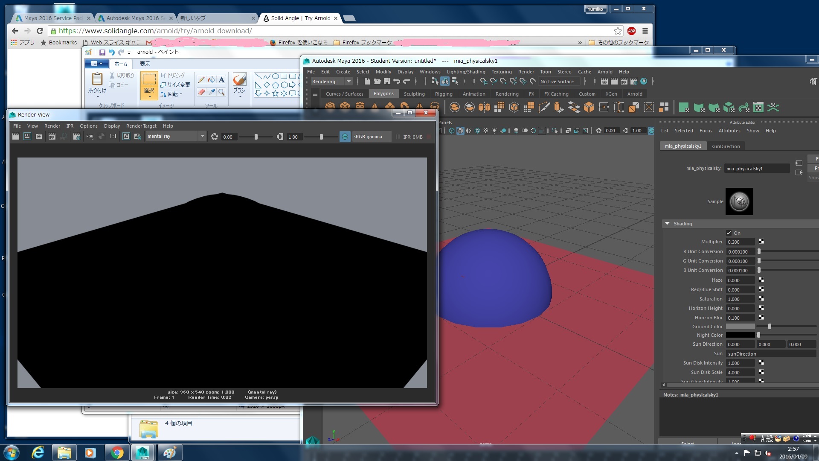This screenshot has height=461, width=819.
Task: Toggle use all lights bulb icon
Action: 494,131
